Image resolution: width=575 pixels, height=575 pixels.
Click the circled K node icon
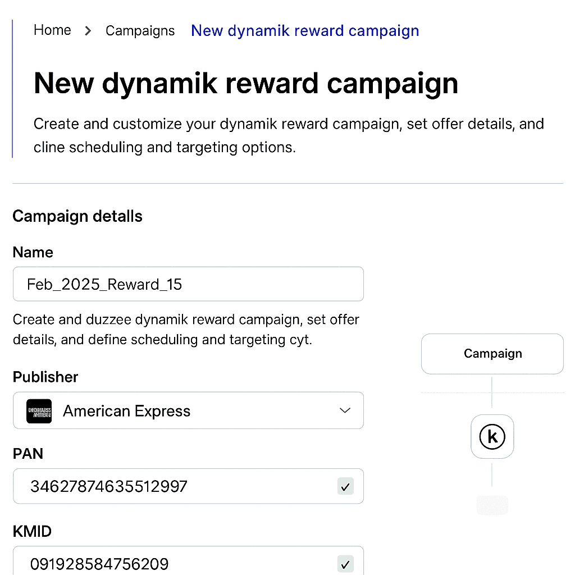point(492,436)
